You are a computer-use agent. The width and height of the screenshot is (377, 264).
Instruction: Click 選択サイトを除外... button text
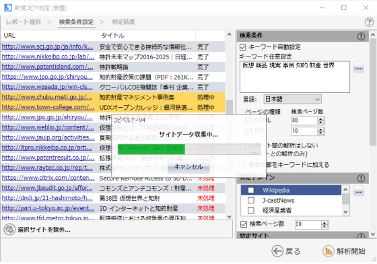click(x=44, y=230)
